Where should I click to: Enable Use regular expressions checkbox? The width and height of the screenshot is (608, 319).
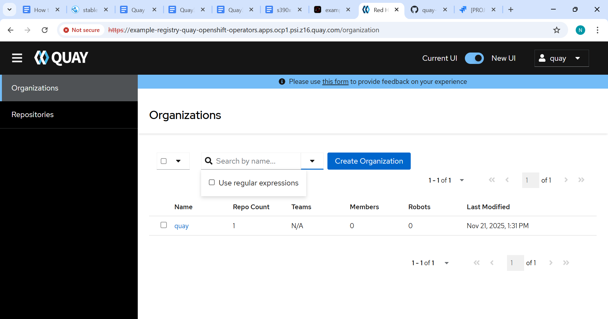pyautogui.click(x=212, y=182)
